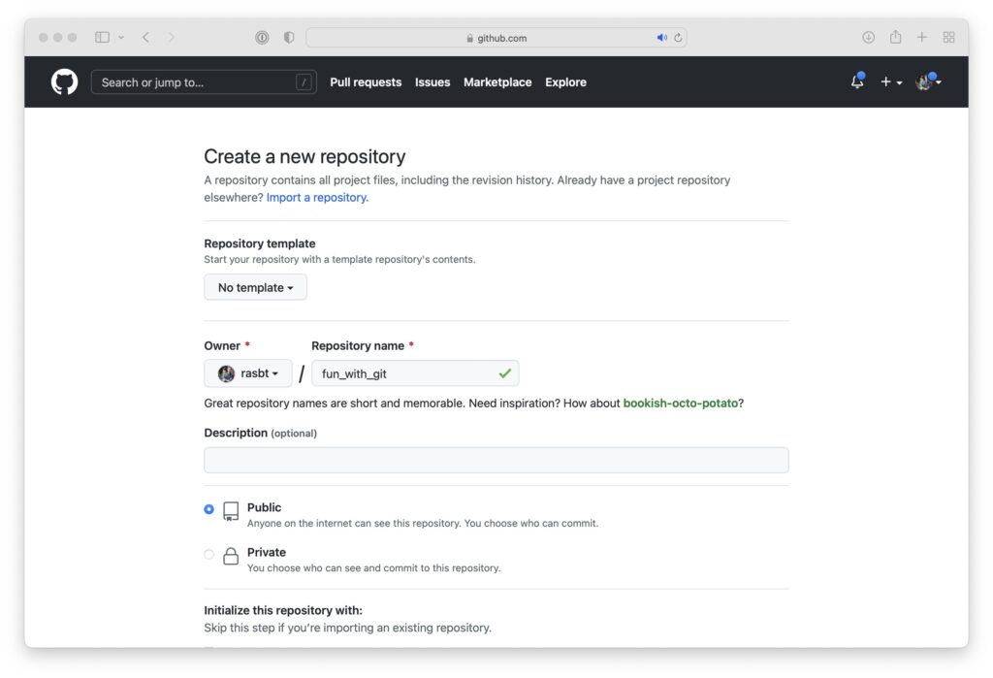993x678 pixels.
Task: Open notifications via the bell icon
Action: pyautogui.click(x=856, y=82)
